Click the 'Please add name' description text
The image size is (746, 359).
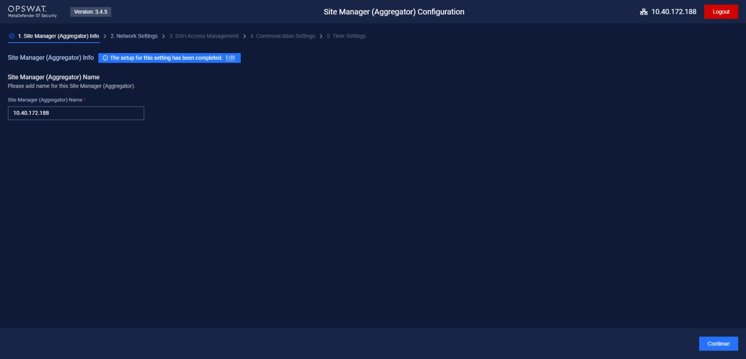point(71,86)
